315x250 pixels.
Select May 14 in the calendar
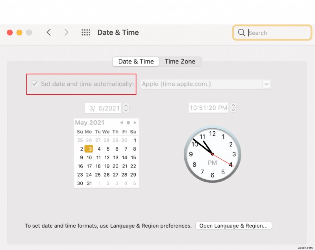click(124, 157)
